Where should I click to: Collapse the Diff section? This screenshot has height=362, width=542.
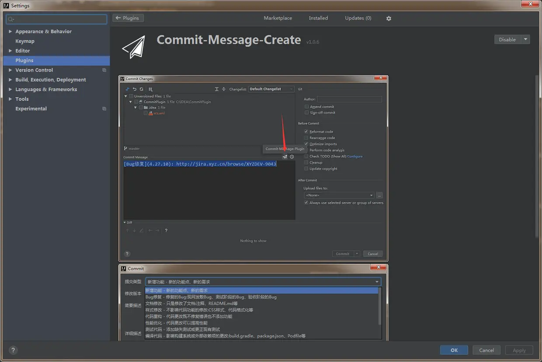click(125, 222)
